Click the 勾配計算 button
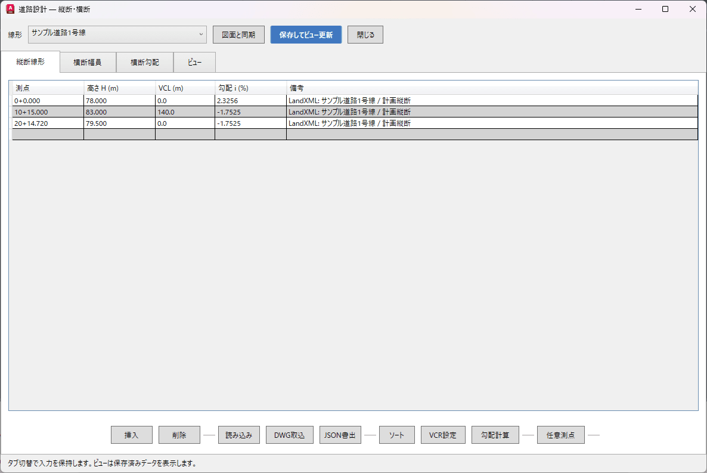Image resolution: width=707 pixels, height=473 pixels. tap(495, 435)
